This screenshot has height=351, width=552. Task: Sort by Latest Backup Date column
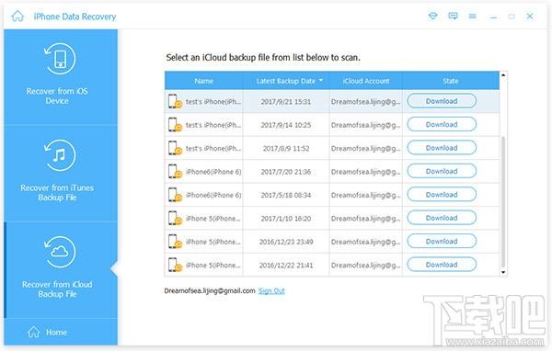point(286,81)
